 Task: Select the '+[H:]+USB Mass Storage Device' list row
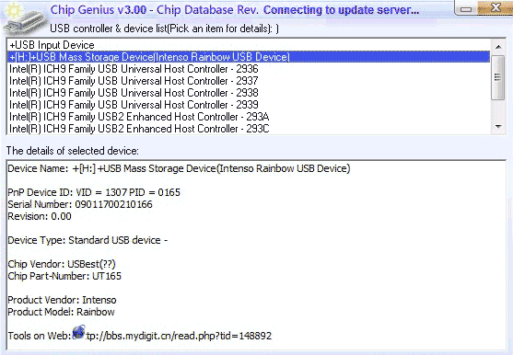coord(249,57)
